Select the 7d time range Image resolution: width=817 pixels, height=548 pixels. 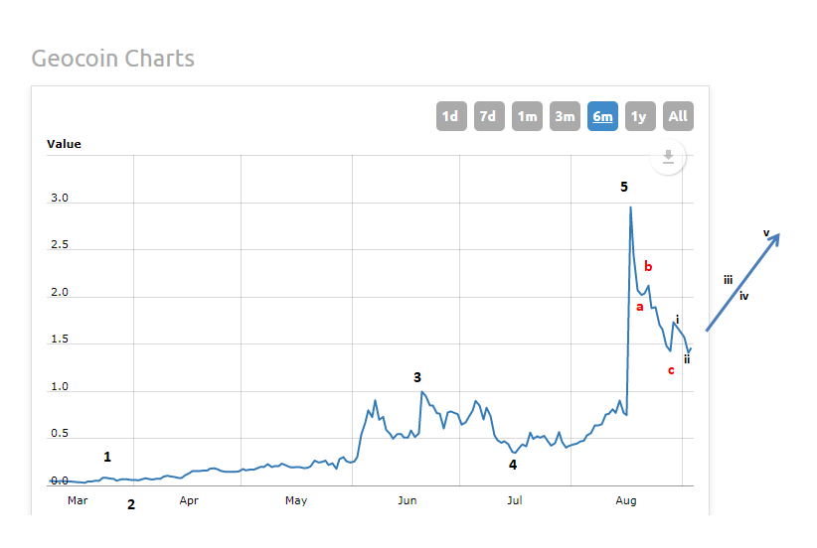pos(488,116)
